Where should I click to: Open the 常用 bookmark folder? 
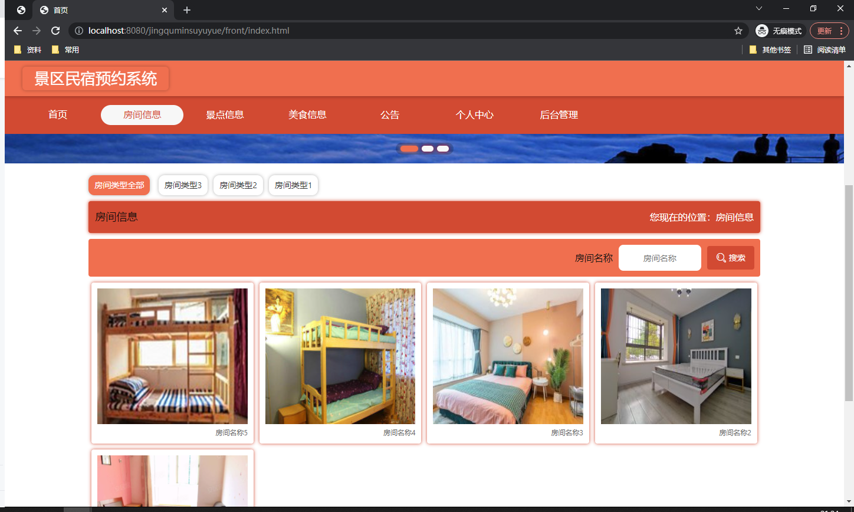[65, 50]
